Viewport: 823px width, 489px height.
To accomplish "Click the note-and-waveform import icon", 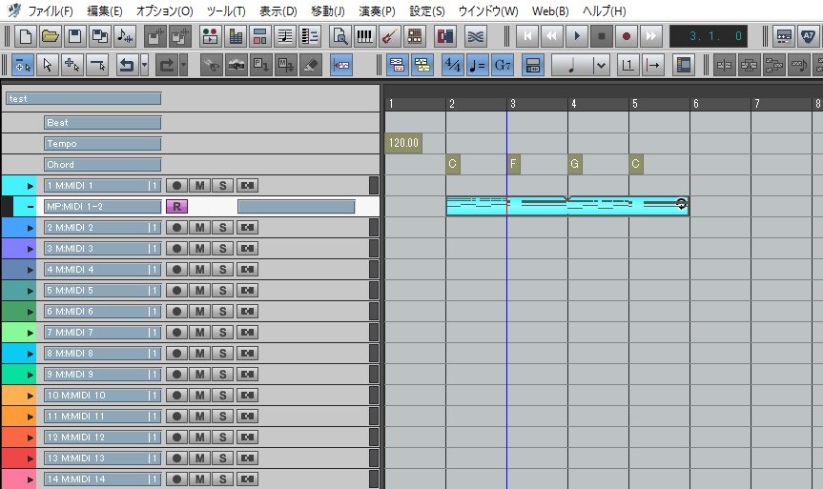I will pyautogui.click(x=125, y=36).
